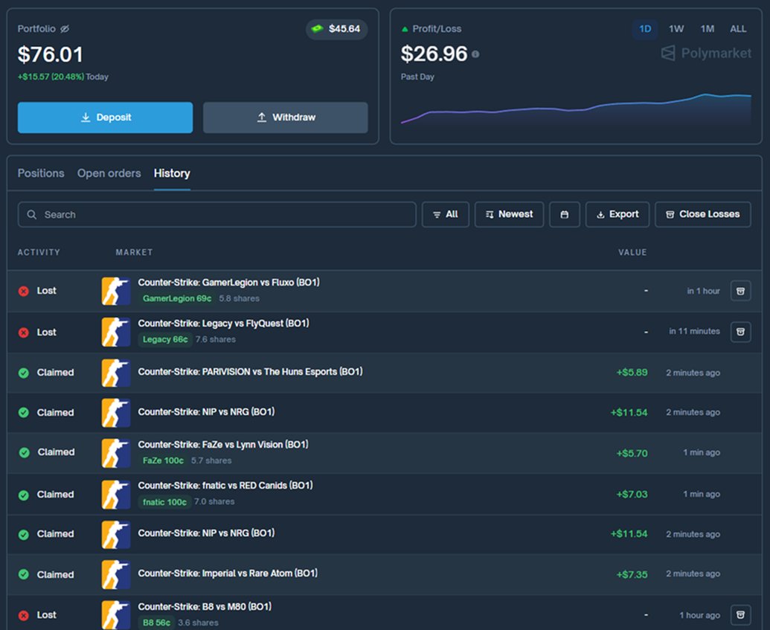Open the Newest sort dropdown
This screenshot has height=630, width=770.
pos(509,214)
